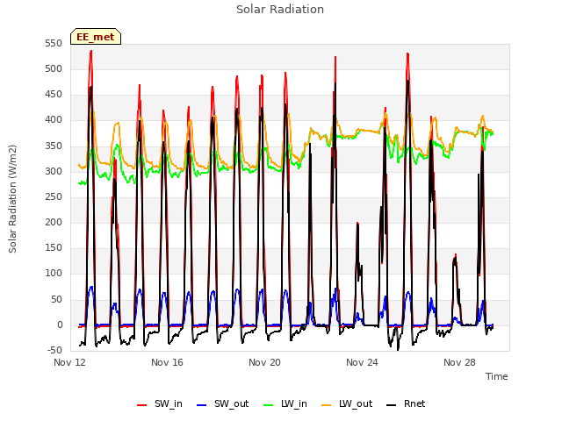Image resolution: width=562 pixels, height=421 pixels.
Task: Click the Solar Radiation (W/m2) axis label
Action: 12,199
